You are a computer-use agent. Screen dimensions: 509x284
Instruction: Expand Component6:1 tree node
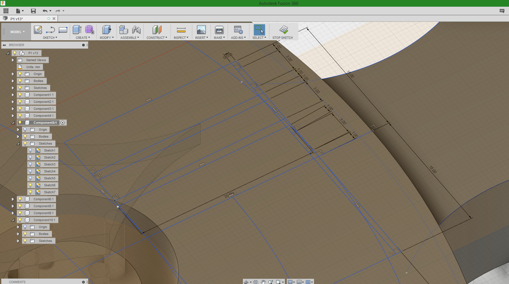click(x=13, y=199)
